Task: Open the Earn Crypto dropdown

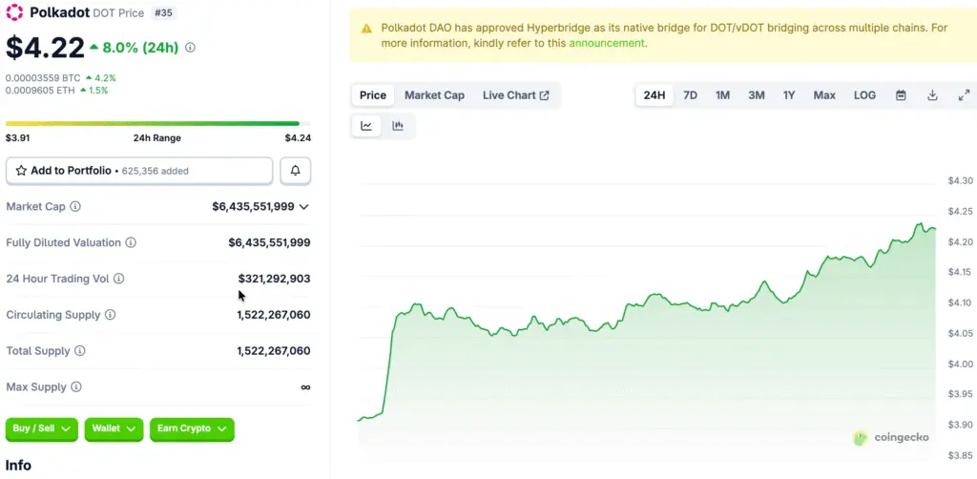Action: click(191, 429)
